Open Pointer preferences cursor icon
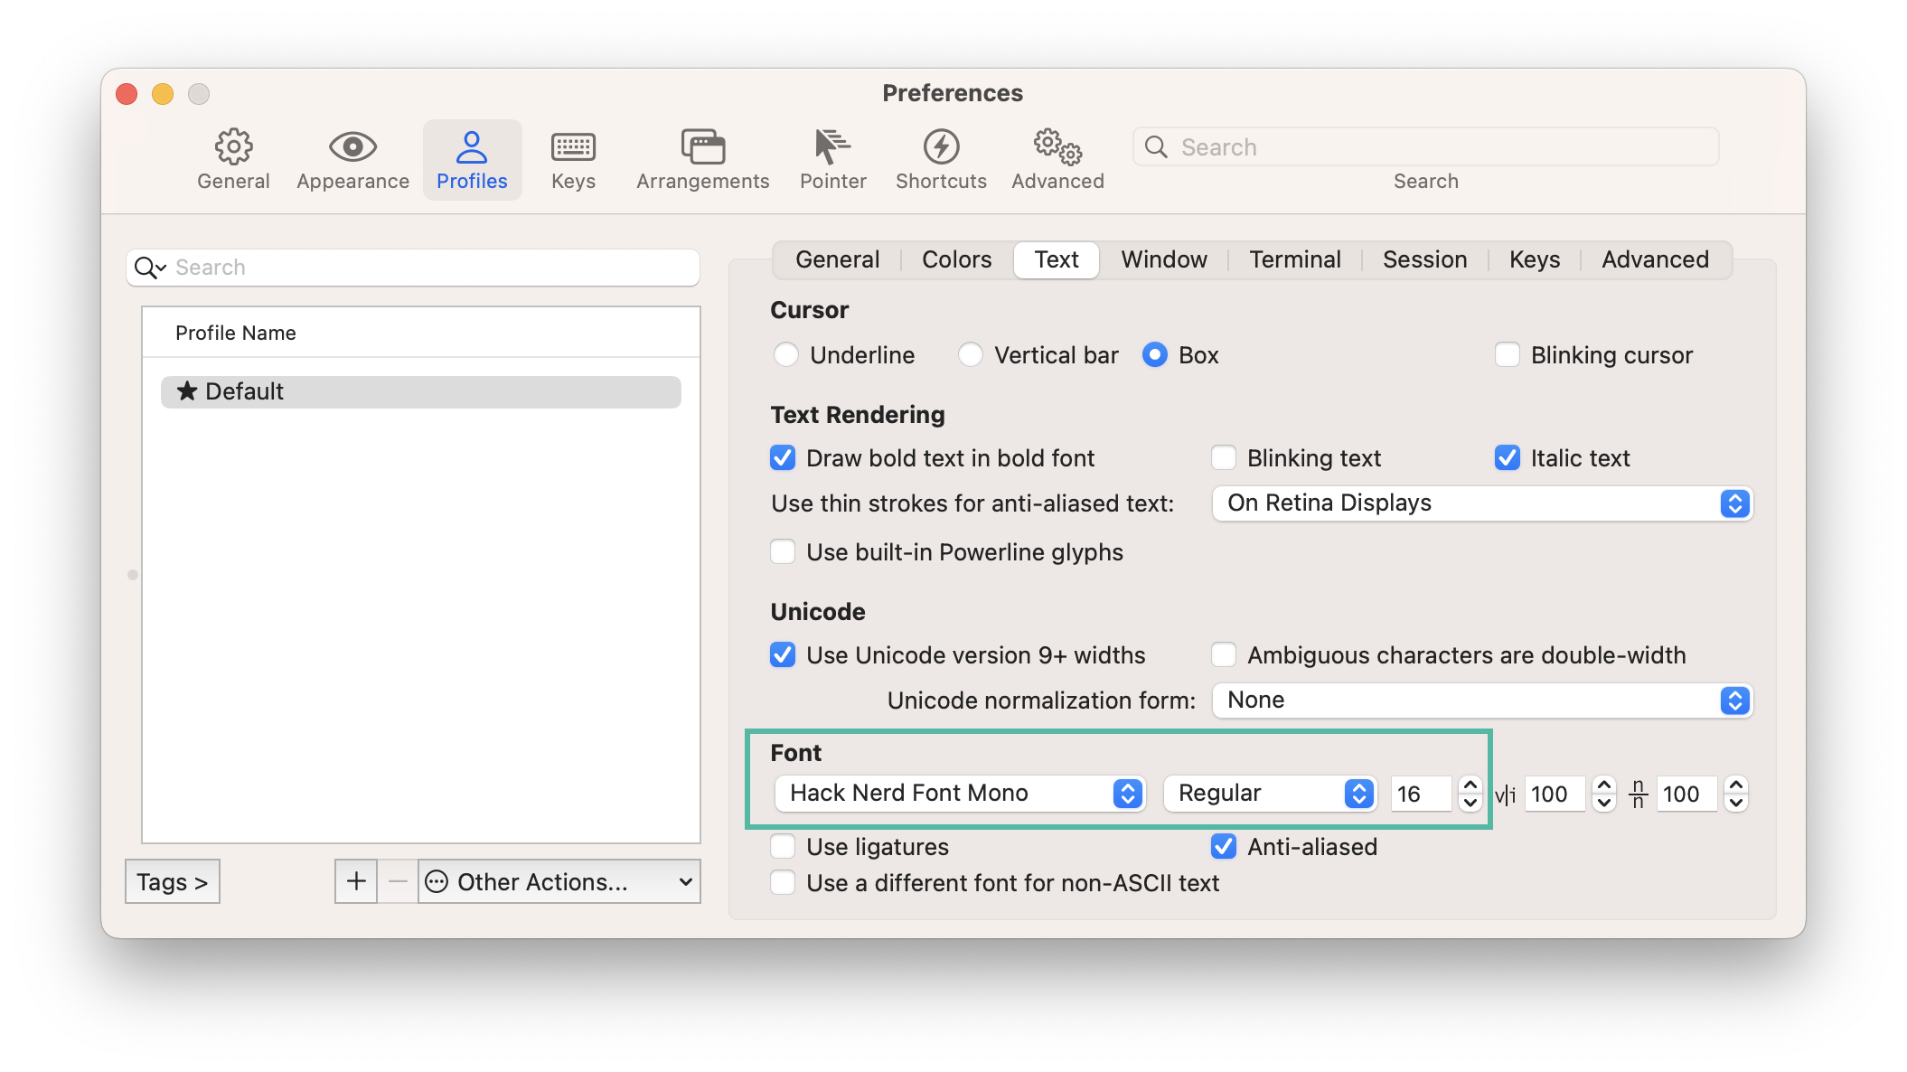 pyautogui.click(x=832, y=146)
